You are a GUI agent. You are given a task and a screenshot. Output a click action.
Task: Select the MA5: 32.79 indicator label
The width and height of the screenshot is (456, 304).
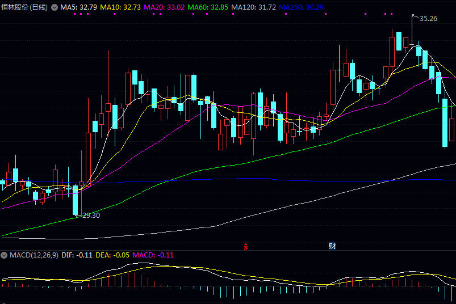[x=78, y=7]
